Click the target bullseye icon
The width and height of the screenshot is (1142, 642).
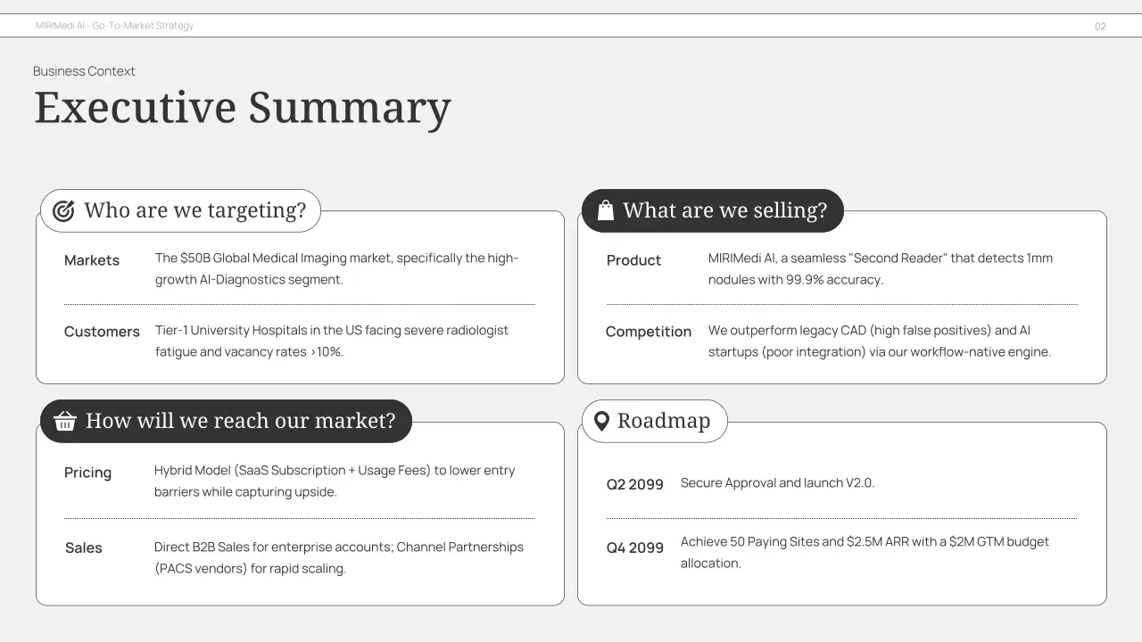click(63, 210)
